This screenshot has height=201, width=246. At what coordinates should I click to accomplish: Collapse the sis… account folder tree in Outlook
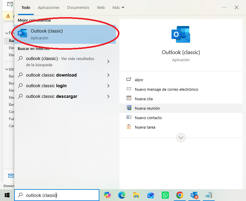click(x=7, y=69)
